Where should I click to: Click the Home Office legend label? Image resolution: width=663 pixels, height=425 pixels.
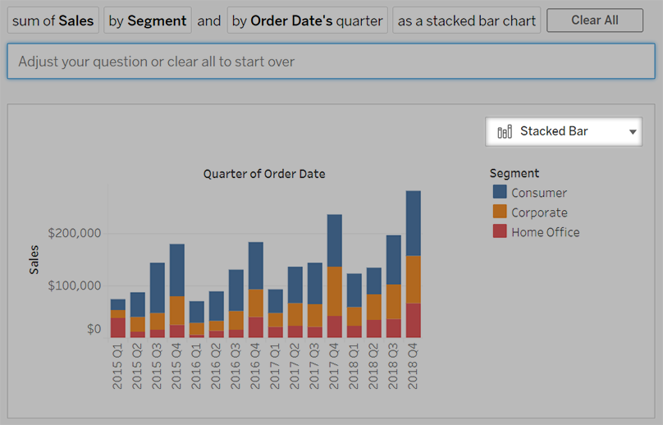546,232
